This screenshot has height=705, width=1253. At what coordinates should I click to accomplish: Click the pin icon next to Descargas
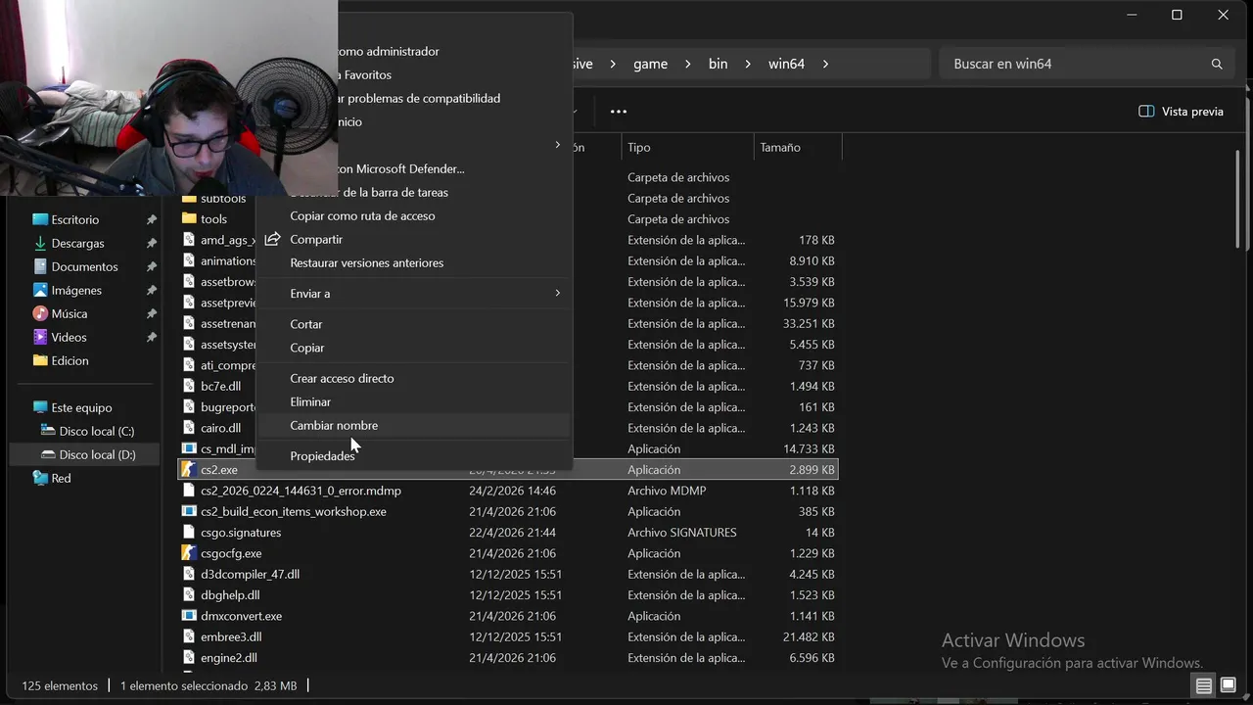[151, 244]
